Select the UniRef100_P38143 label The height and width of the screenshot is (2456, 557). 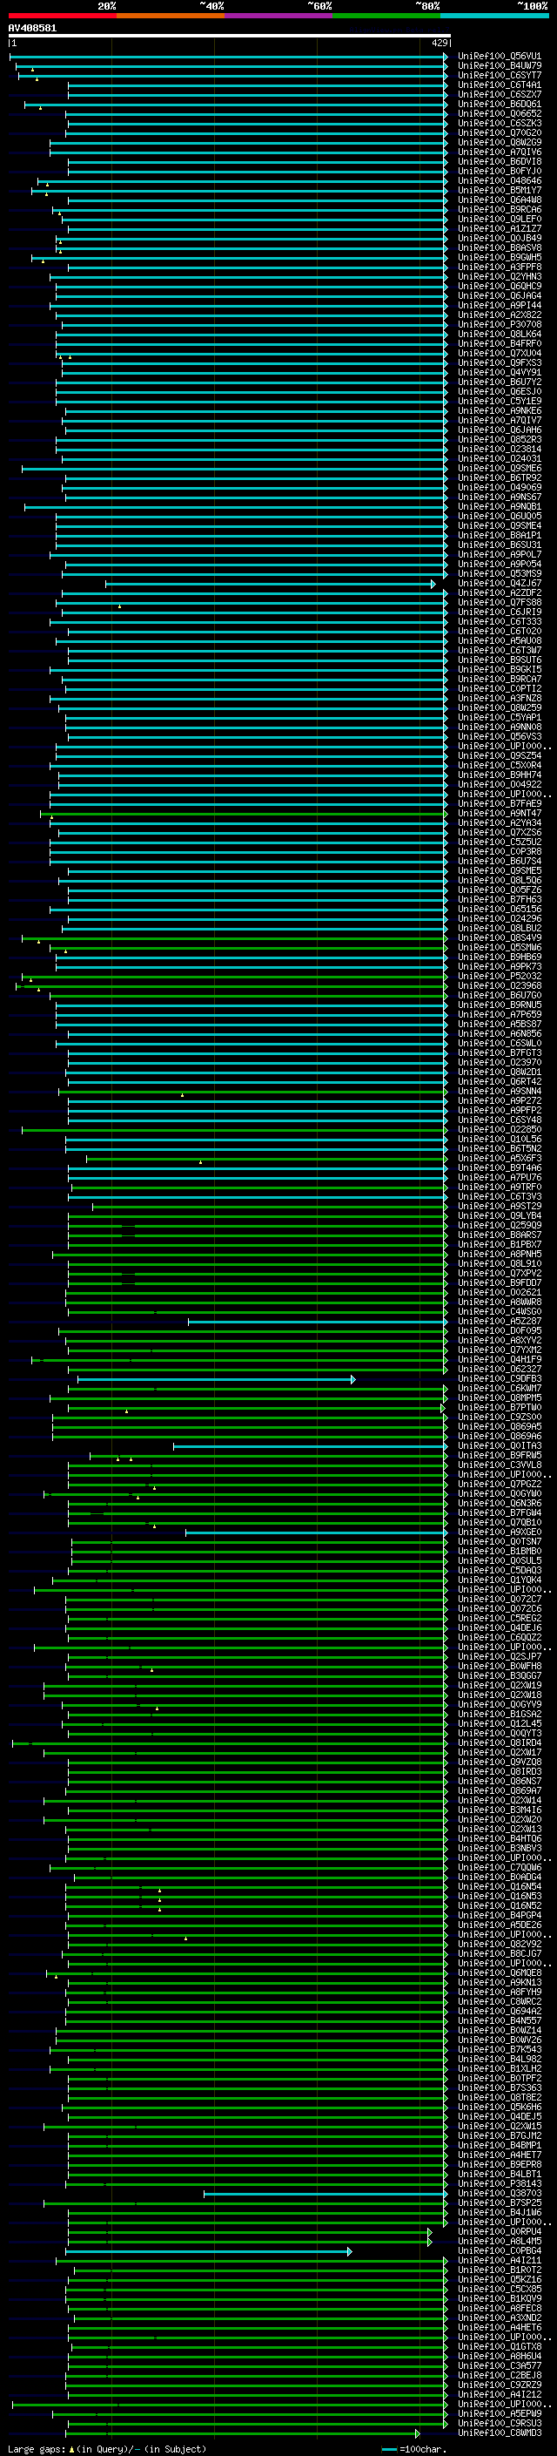tap(500, 2183)
